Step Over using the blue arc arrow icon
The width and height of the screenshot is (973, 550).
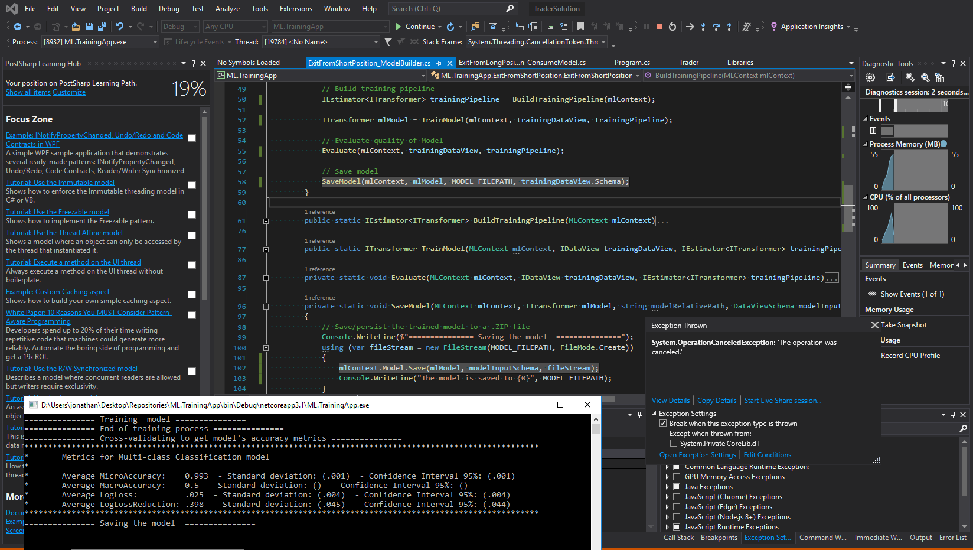coord(716,27)
